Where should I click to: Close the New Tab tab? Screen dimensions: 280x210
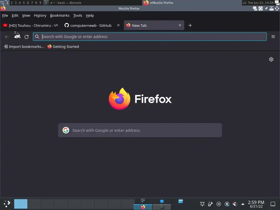[x=180, y=25]
